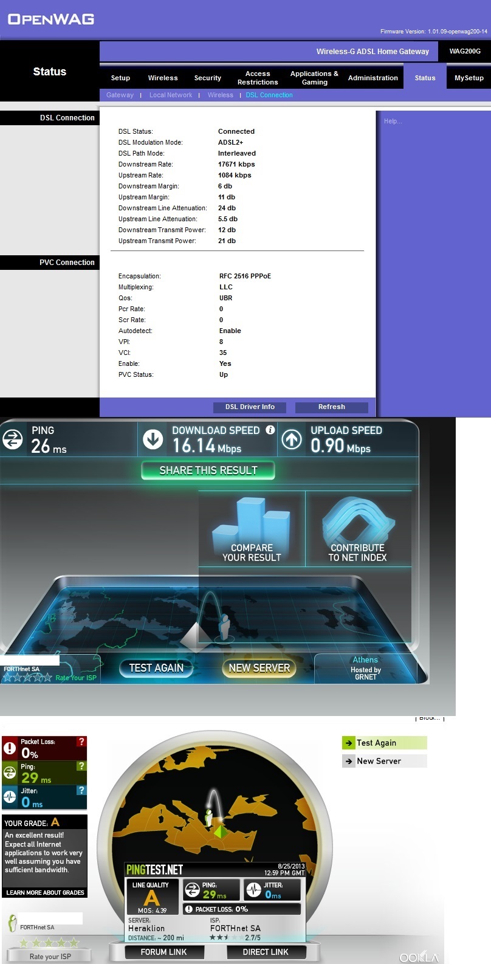Open the Setup tab
491x964 pixels.
[x=120, y=78]
